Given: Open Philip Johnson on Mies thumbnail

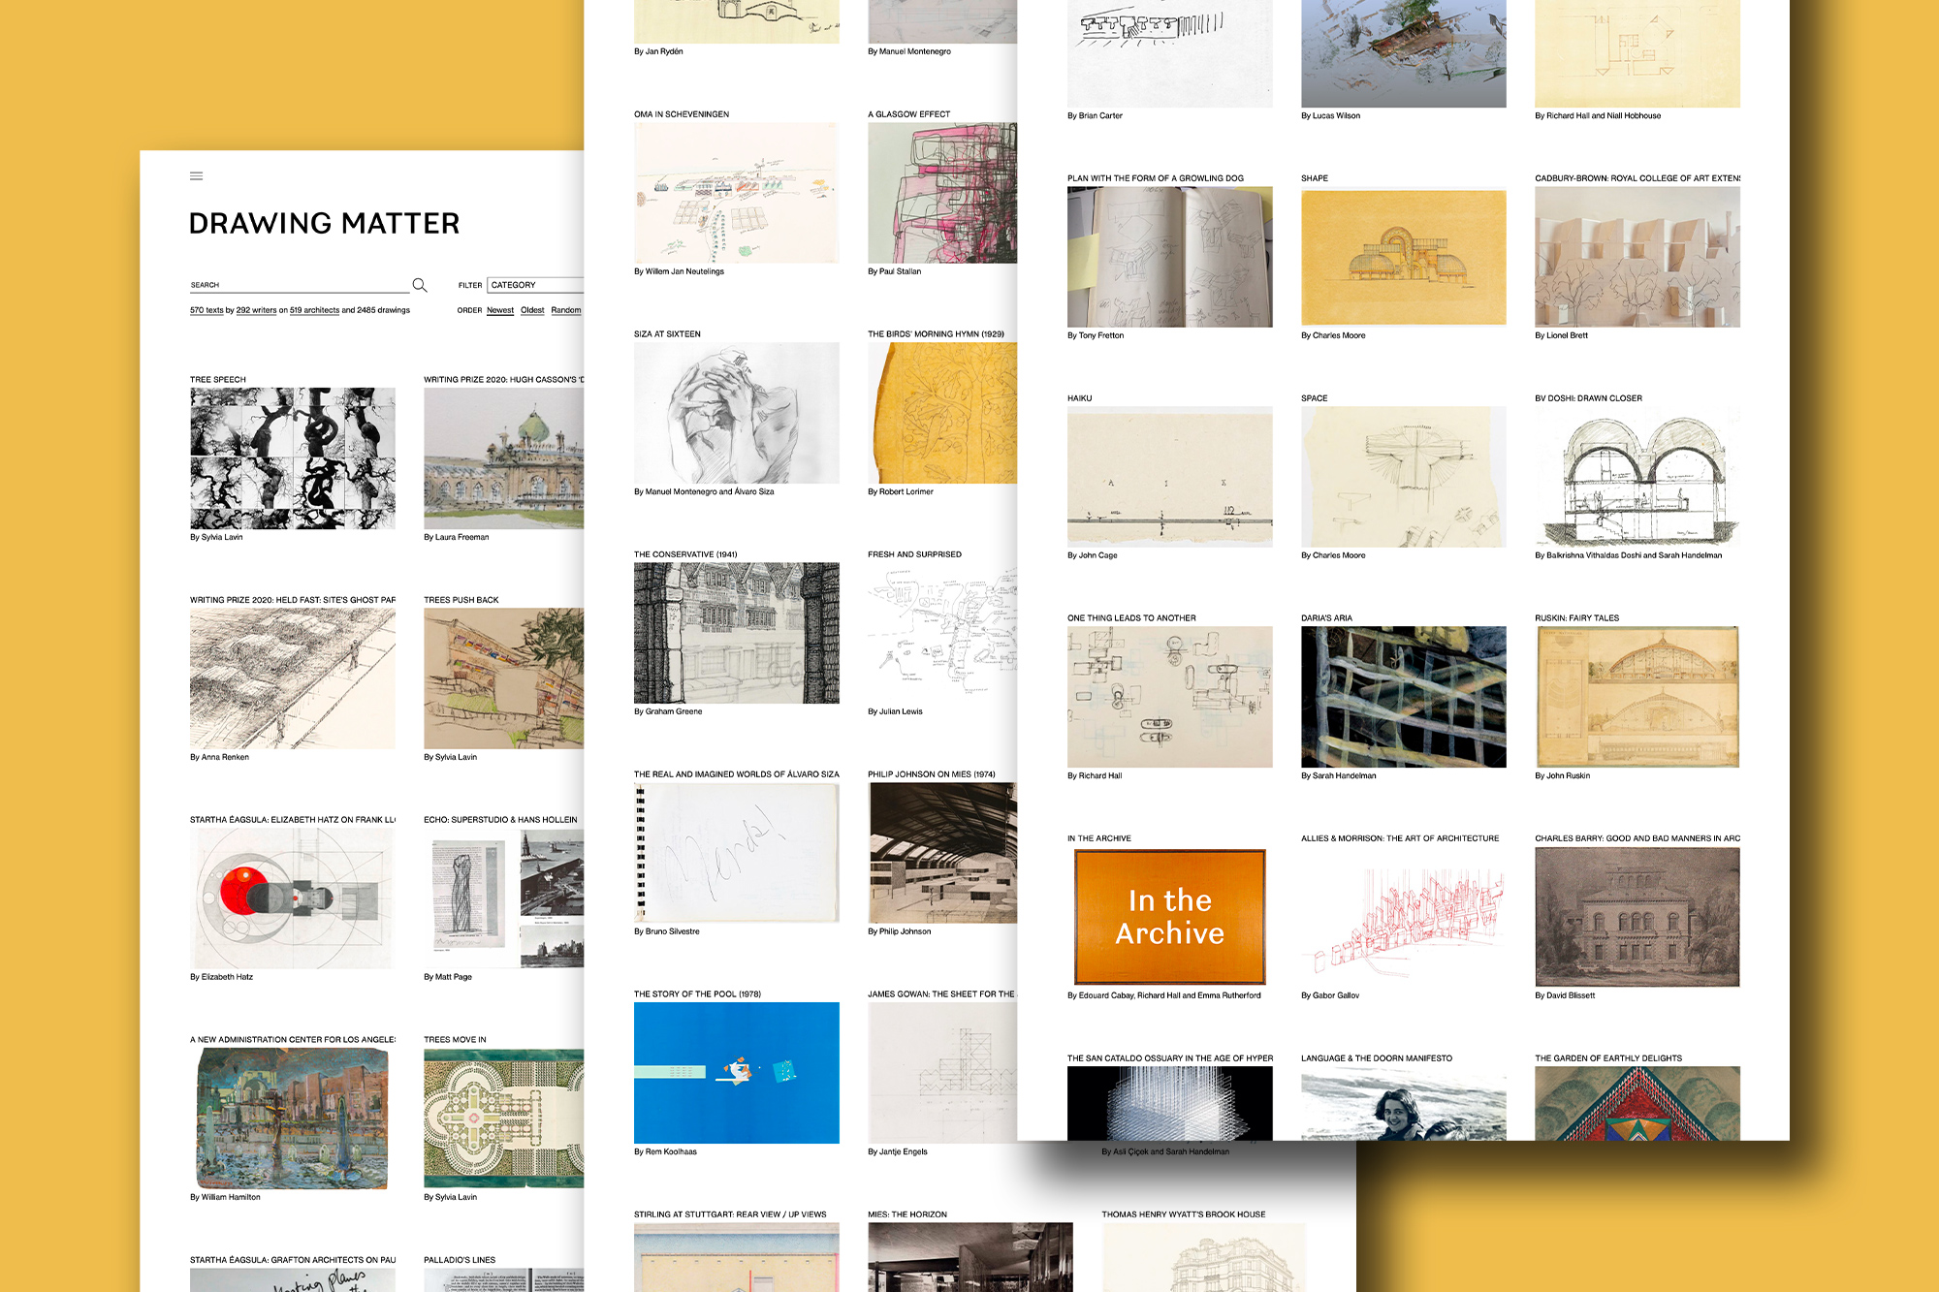Looking at the screenshot, I should [942, 853].
